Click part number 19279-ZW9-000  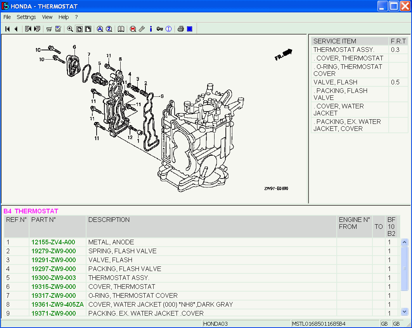pyautogui.click(x=54, y=251)
